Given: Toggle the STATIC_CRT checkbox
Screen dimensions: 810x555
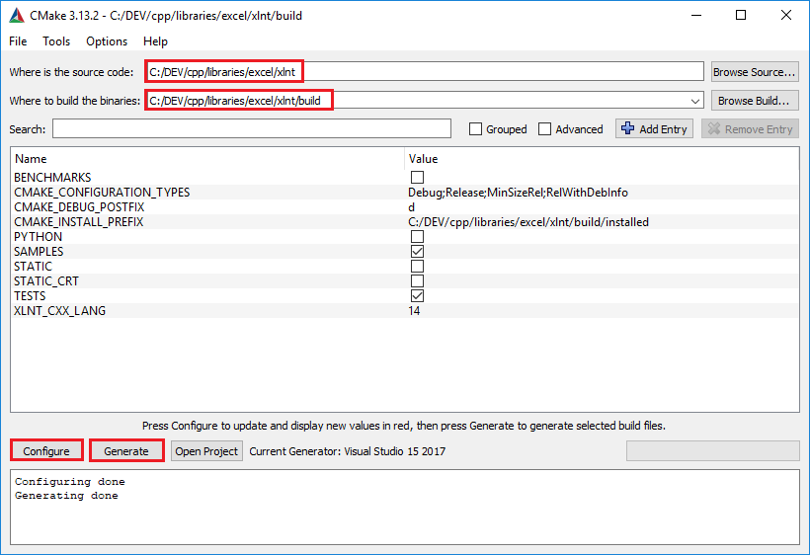Looking at the screenshot, I should coord(417,281).
